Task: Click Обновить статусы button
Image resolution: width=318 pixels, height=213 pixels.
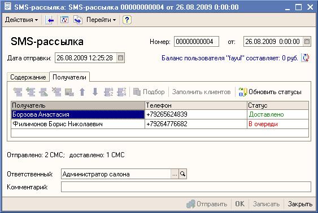Action: (270, 92)
